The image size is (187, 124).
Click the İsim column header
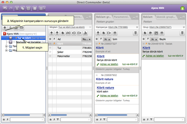(125, 39)
